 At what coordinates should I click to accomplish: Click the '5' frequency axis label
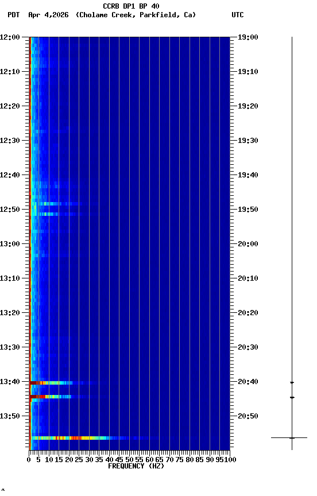[38, 460]
